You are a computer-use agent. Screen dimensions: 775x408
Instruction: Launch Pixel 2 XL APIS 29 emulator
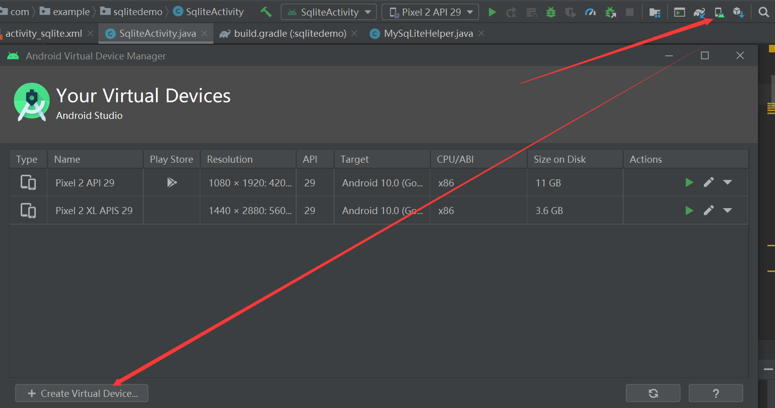coord(689,210)
